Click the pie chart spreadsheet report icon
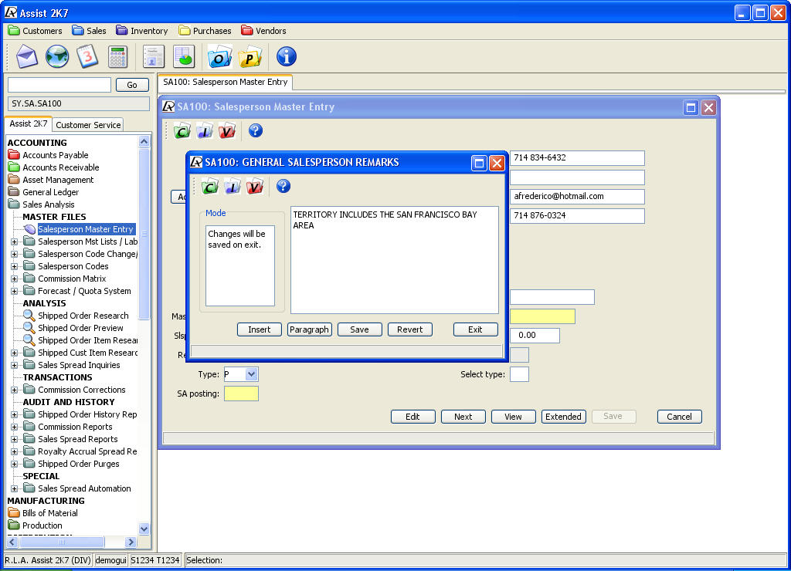 tap(184, 56)
